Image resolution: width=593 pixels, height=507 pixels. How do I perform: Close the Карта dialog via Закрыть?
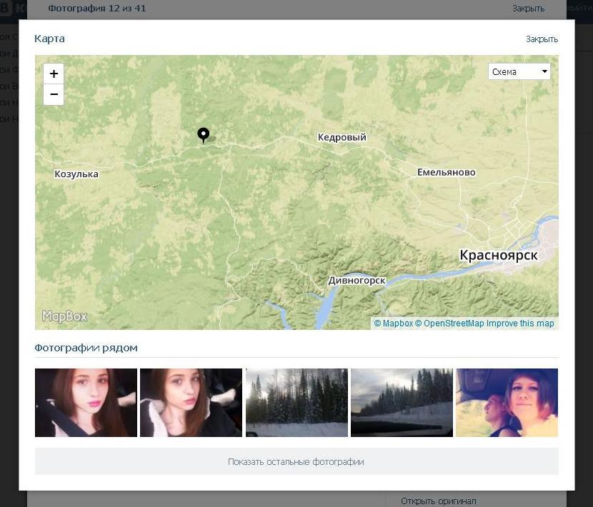click(542, 39)
